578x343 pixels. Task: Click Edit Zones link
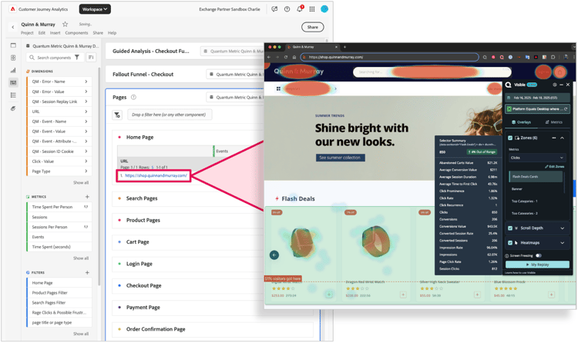(x=554, y=167)
